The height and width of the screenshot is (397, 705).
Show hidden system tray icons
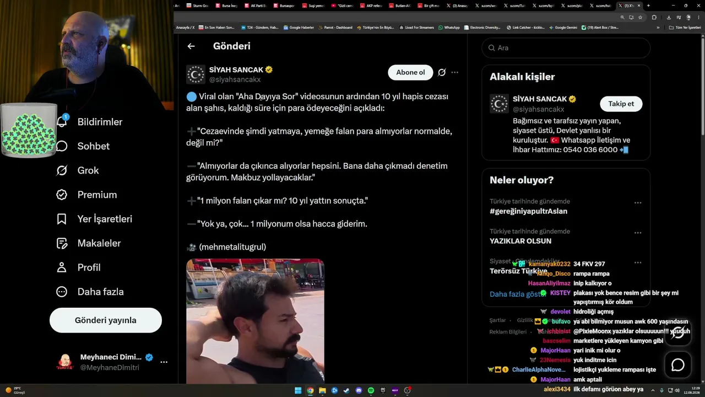pyautogui.click(x=653, y=390)
